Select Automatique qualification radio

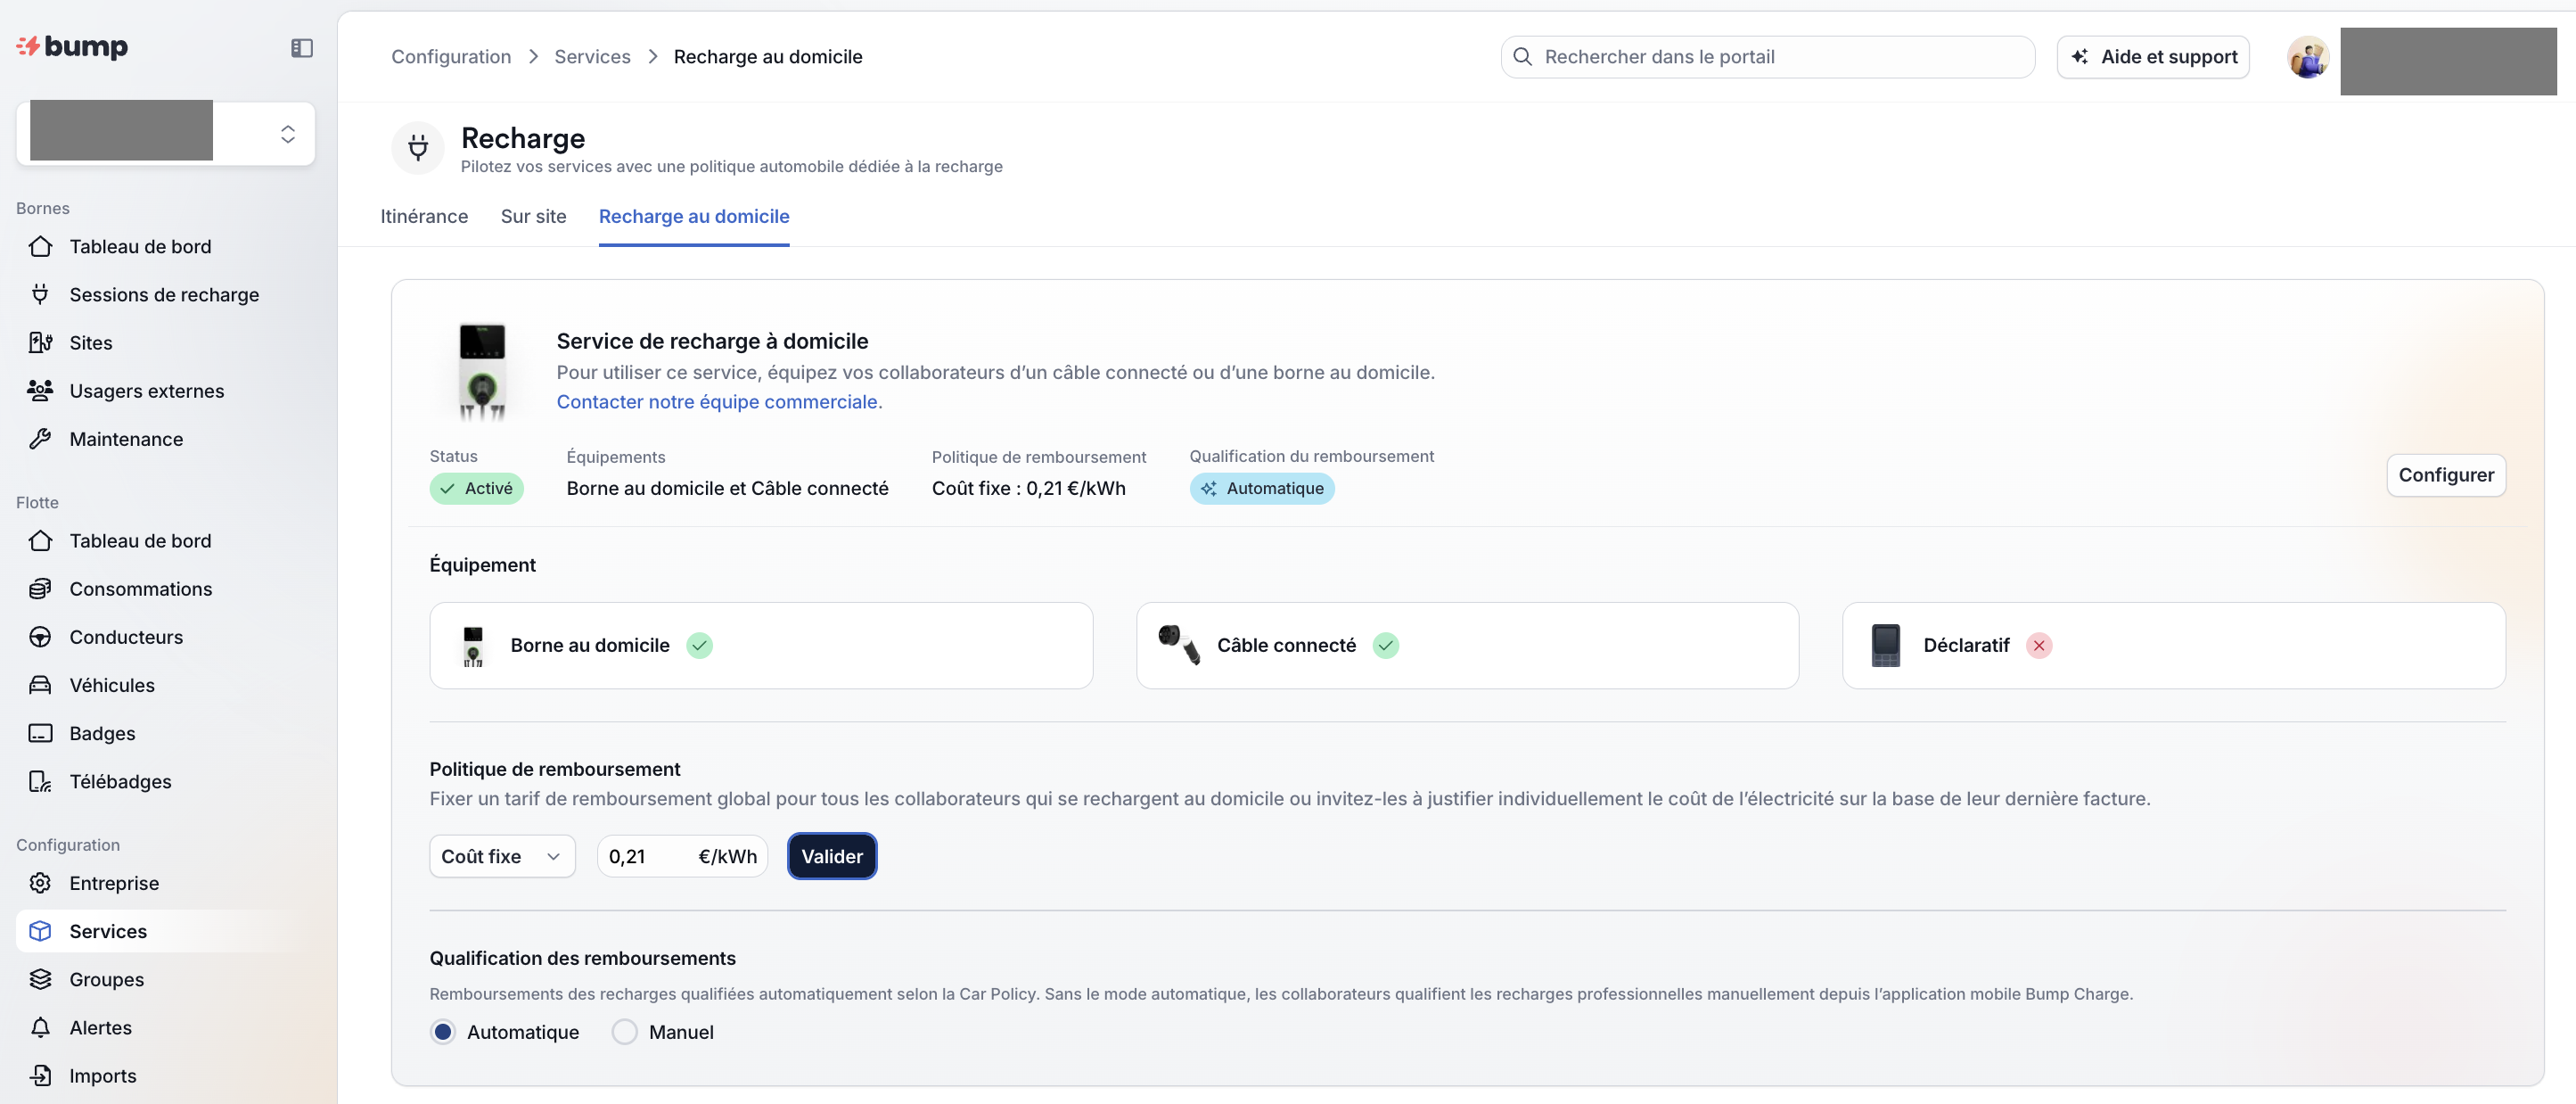click(443, 1032)
